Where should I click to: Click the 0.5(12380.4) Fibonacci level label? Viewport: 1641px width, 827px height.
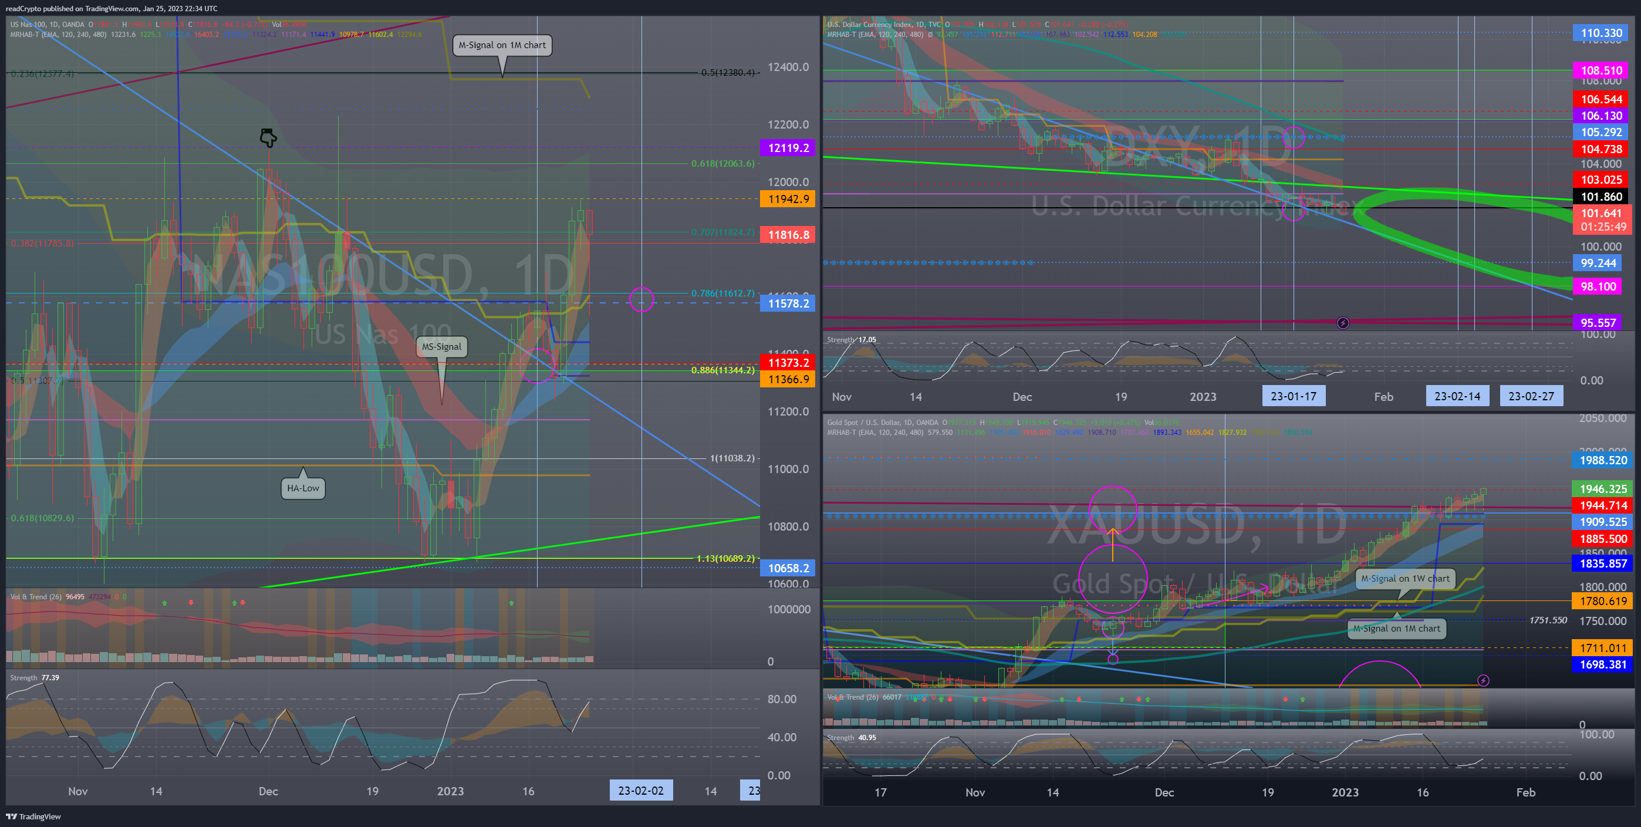(728, 72)
